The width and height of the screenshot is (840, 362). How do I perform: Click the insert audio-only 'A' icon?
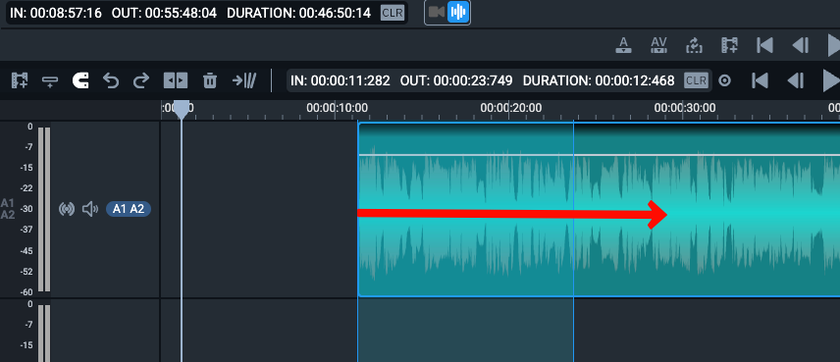(623, 45)
